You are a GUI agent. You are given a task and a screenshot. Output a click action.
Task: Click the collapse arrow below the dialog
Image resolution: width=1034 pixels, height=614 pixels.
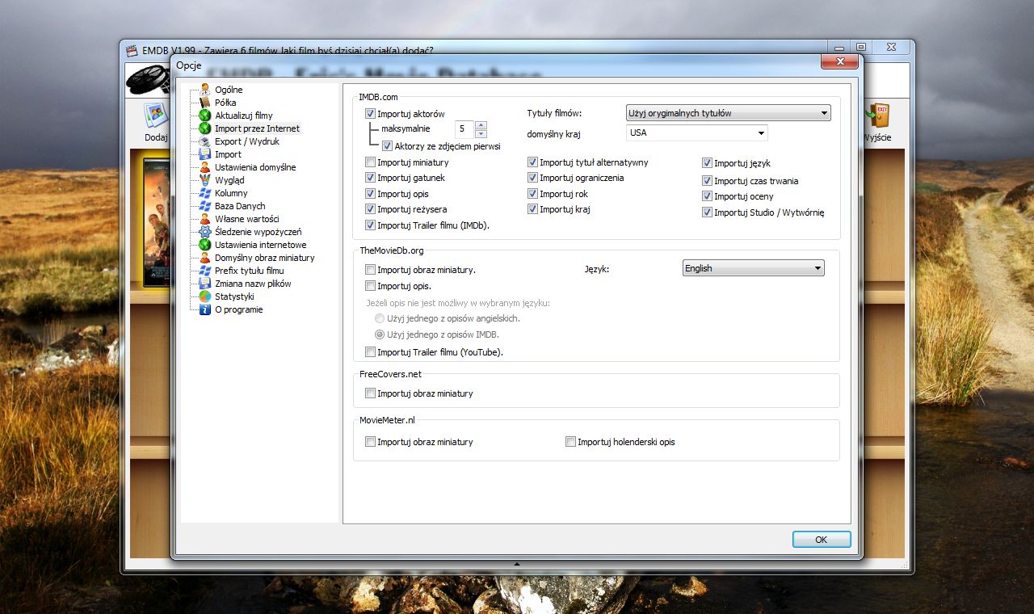(x=517, y=563)
